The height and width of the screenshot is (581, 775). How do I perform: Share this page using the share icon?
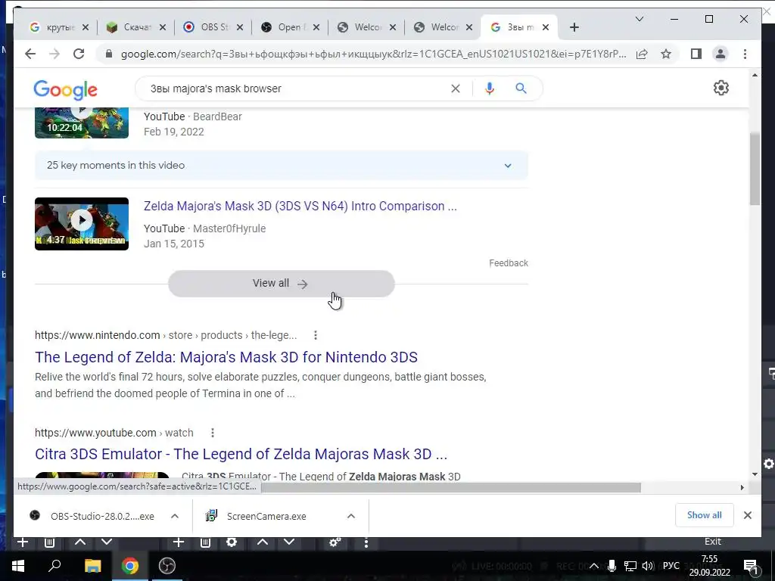coord(642,54)
